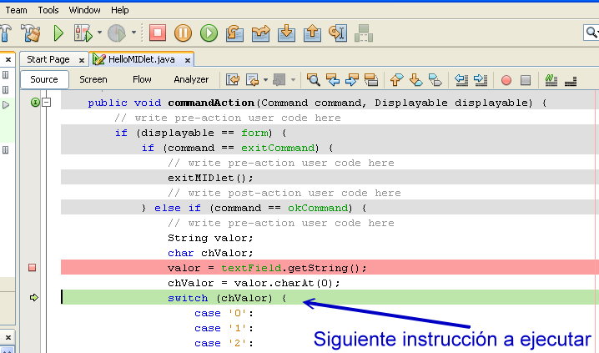Click the exitCommand identifier in code
This screenshot has height=353, width=599.
click(278, 148)
